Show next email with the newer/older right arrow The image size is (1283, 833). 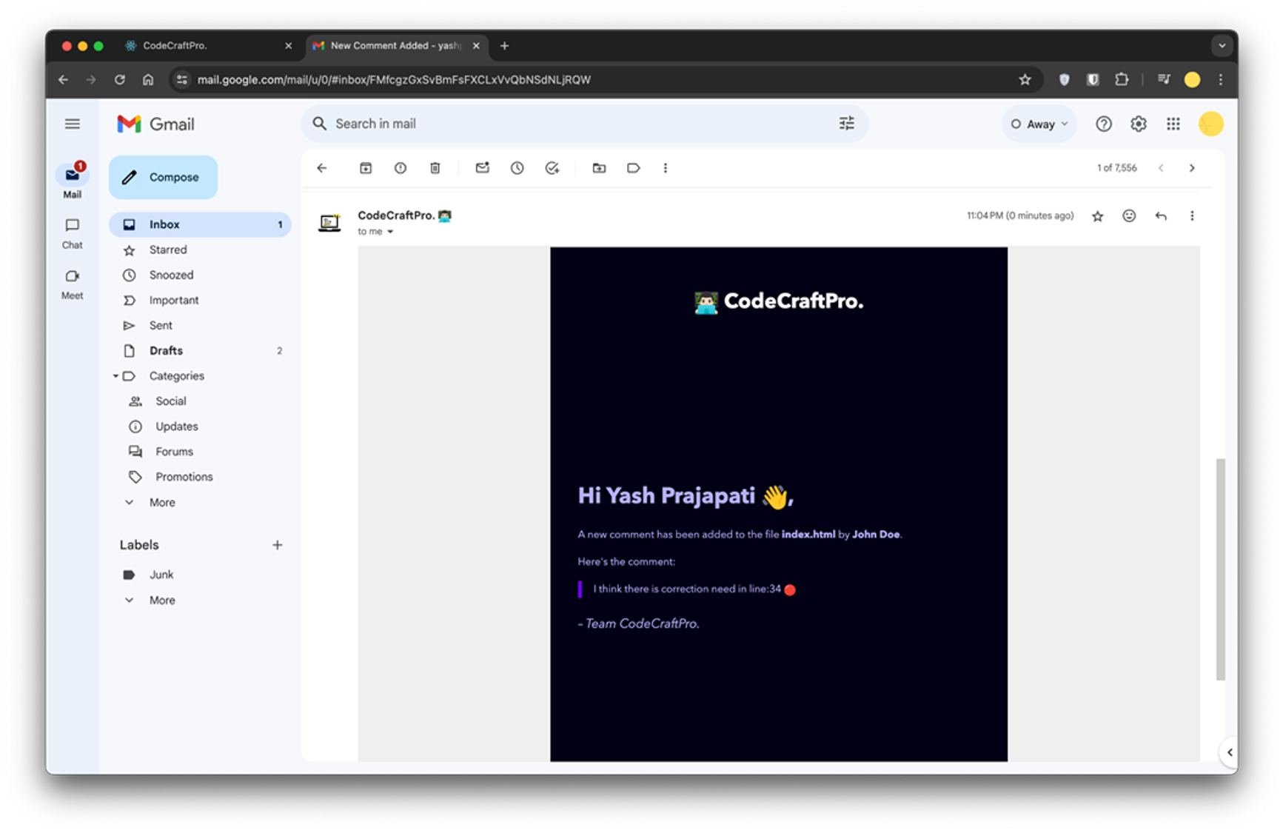(x=1192, y=168)
